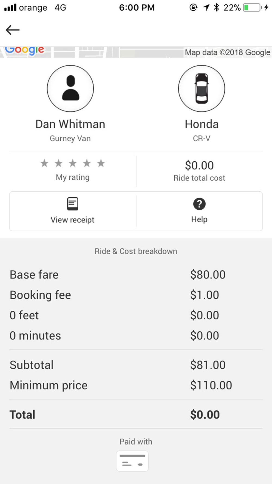Tap the Dan Whitman driver name
Image resolution: width=272 pixels, height=484 pixels.
click(x=70, y=124)
